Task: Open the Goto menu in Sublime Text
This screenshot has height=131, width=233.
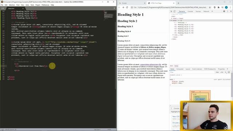Action: pyautogui.click(x=27, y=5)
